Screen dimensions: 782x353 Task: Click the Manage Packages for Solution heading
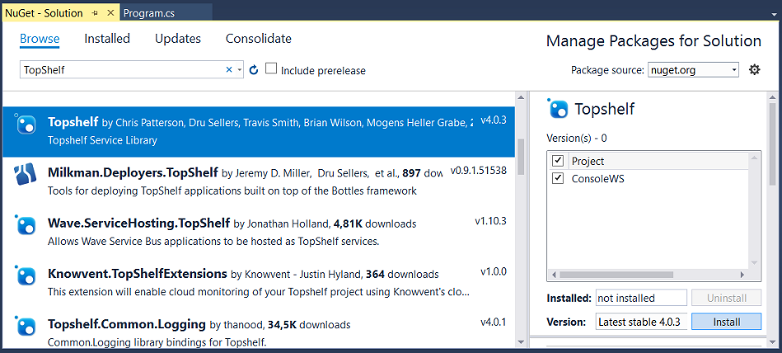(x=653, y=41)
